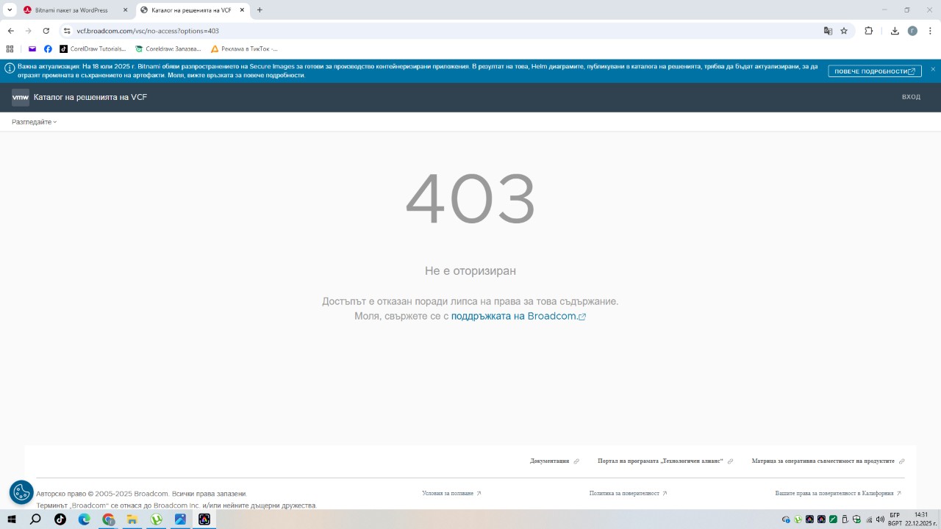This screenshot has width=941, height=529.
Task: Click the Google Translate icon in address bar
Action: 828,31
